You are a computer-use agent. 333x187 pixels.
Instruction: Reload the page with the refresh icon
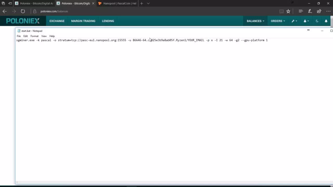click(x=23, y=11)
